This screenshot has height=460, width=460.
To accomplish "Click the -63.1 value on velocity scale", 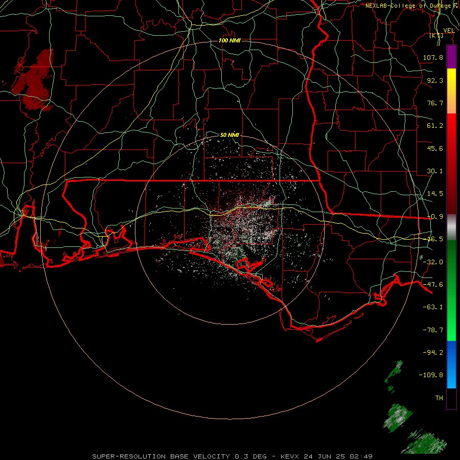I will coord(433,307).
